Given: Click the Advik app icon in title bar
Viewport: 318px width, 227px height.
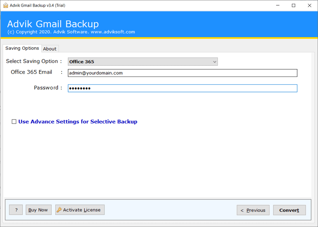Looking at the screenshot, I should click(6, 5).
